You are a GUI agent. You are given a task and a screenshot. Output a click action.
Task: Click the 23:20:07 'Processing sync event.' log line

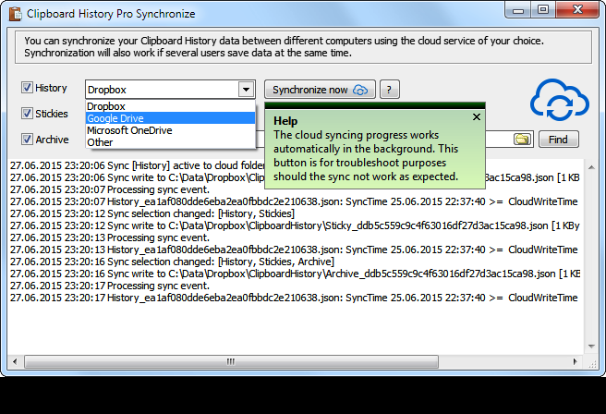tap(110, 189)
